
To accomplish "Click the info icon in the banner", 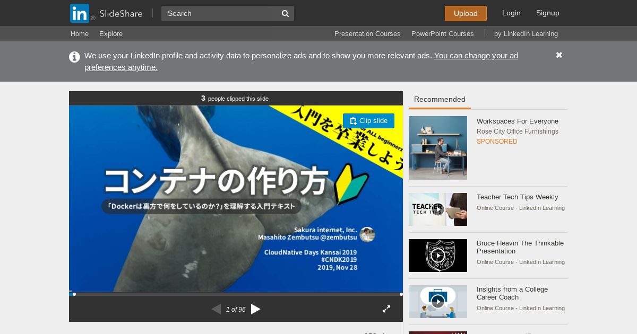I will point(74,57).
